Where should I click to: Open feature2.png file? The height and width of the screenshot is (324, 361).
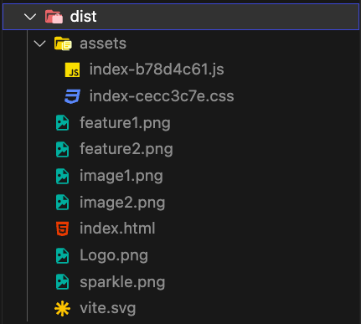pos(126,149)
